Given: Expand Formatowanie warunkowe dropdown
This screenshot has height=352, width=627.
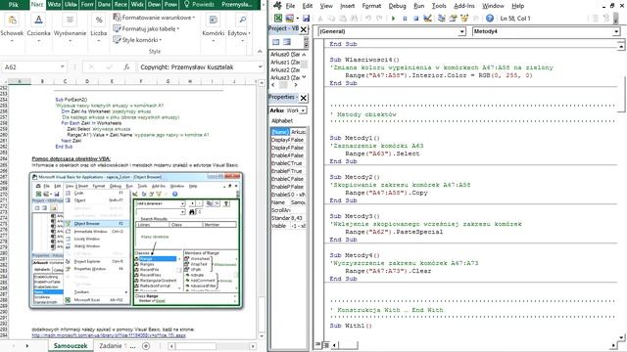Looking at the screenshot, I should click(155, 18).
